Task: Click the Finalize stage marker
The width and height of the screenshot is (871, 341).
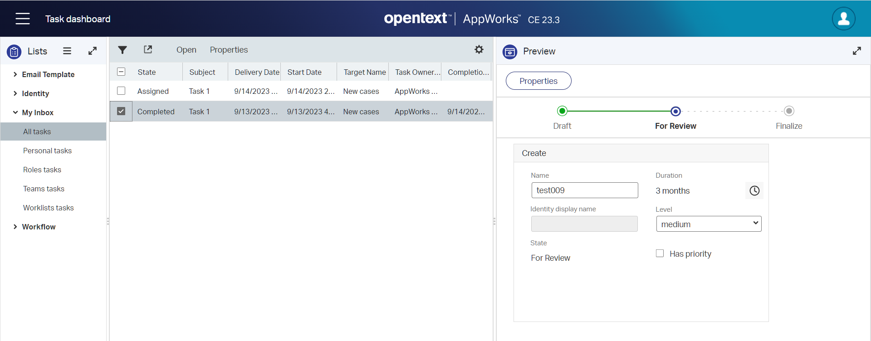Action: [x=788, y=111]
